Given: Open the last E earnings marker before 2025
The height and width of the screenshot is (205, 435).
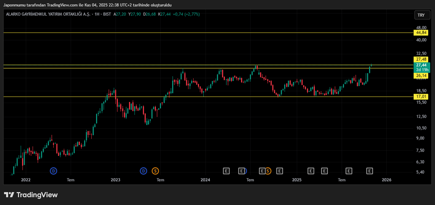Looking at the screenshot, I should pyautogui.click(x=279, y=171).
